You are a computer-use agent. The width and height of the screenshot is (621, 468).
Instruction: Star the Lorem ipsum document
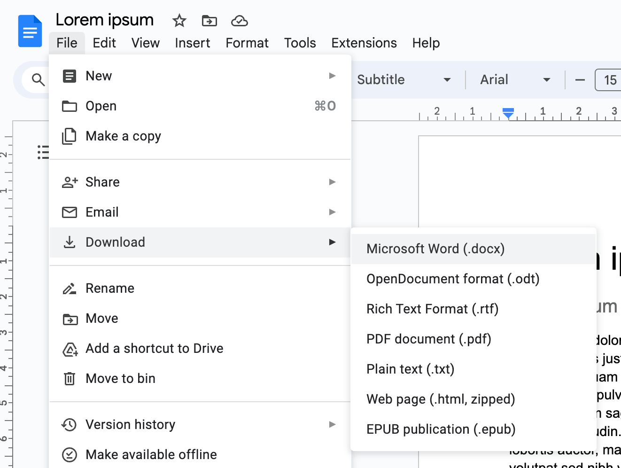[x=179, y=21]
